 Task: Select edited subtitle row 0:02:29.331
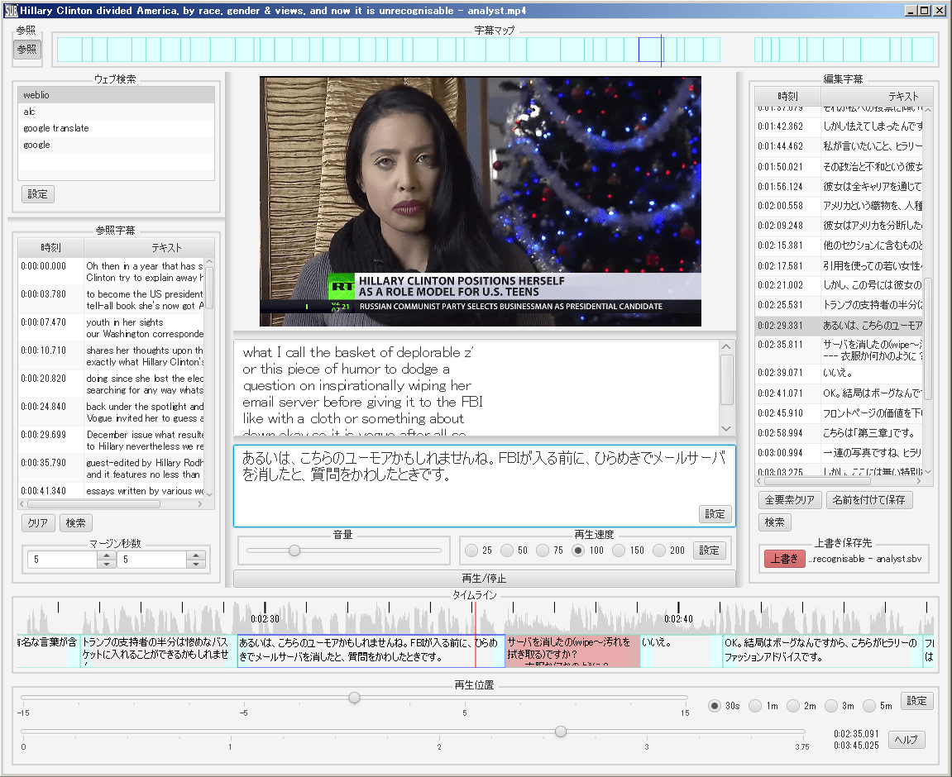coord(839,325)
